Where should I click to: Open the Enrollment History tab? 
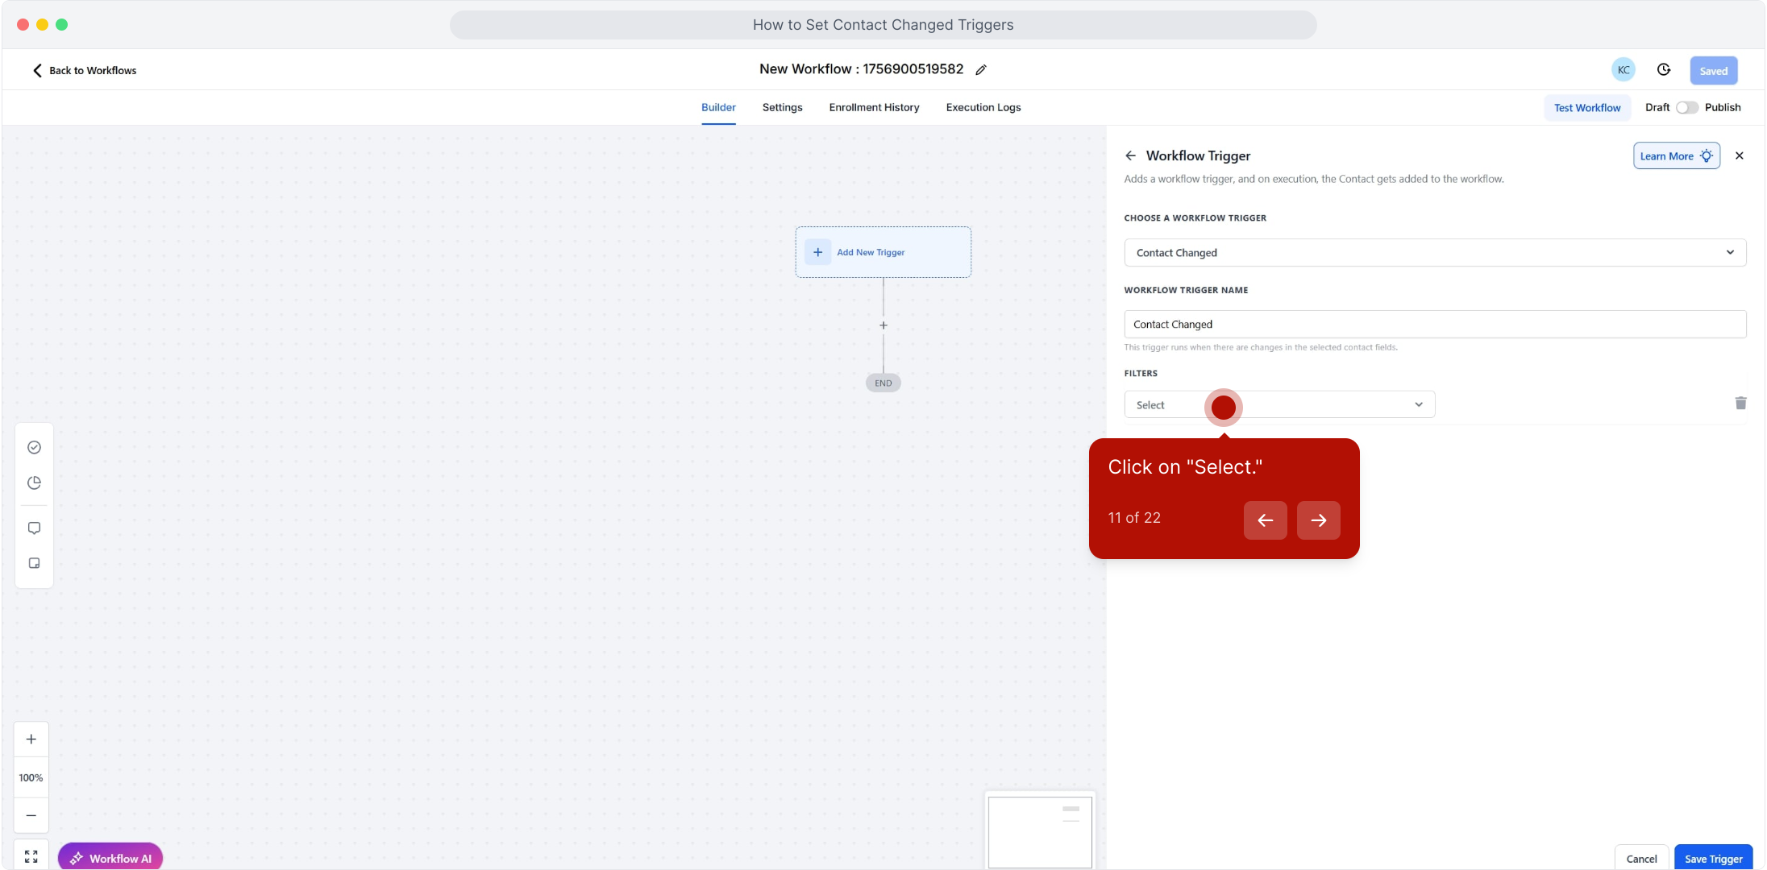874,107
